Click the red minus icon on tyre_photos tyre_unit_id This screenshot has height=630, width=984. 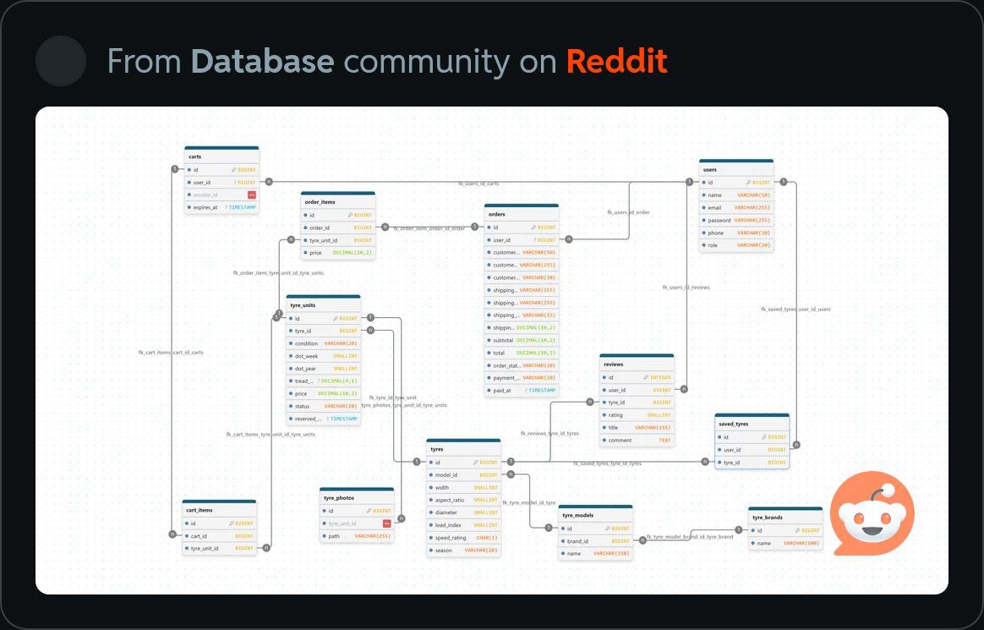386,523
